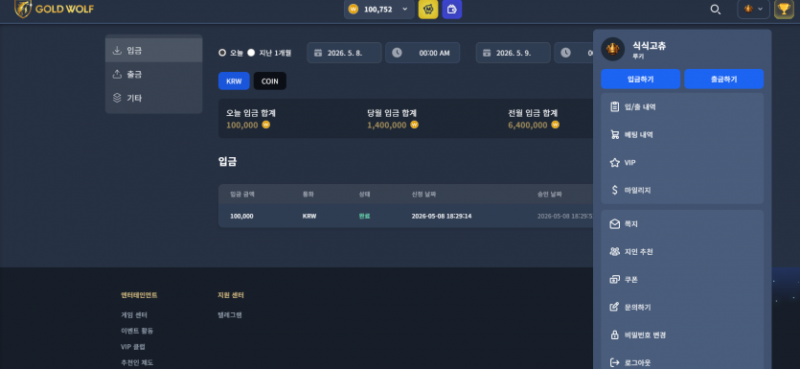Expand the rank badge dropdown in header

pyautogui.click(x=754, y=10)
